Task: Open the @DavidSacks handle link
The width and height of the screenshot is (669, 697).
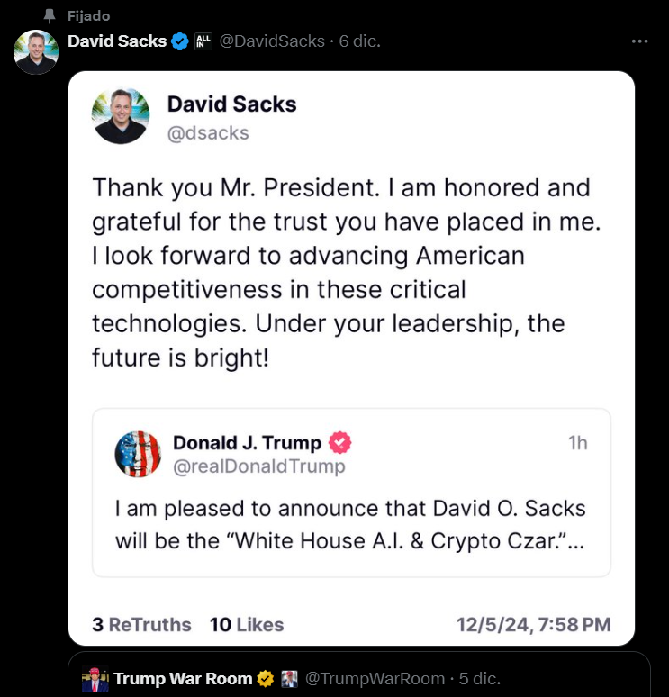Action: [x=272, y=41]
